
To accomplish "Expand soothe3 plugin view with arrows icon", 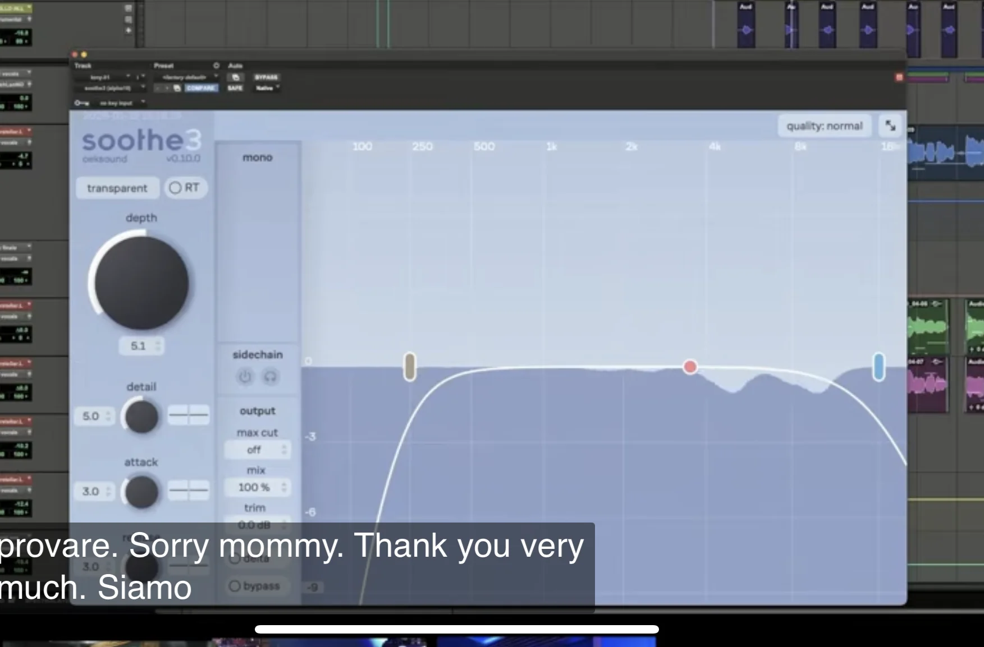I will 890,126.
